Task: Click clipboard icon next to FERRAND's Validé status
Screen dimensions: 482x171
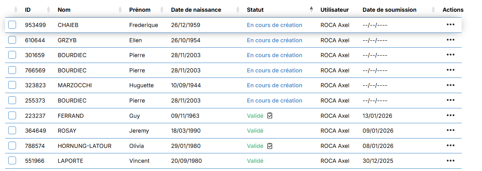Action: coord(269,115)
